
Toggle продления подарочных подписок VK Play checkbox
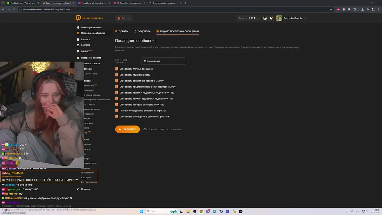[117, 87]
